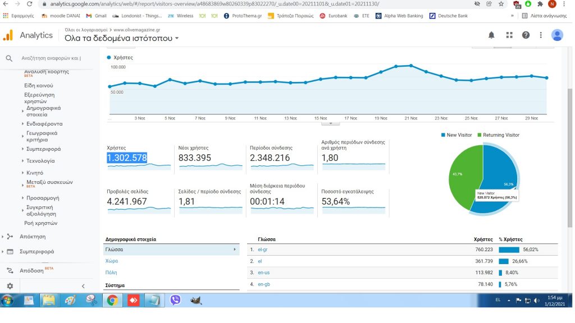Select Ροή χρηστών in the sidebar
This screenshot has height=323, width=575.
40,223
